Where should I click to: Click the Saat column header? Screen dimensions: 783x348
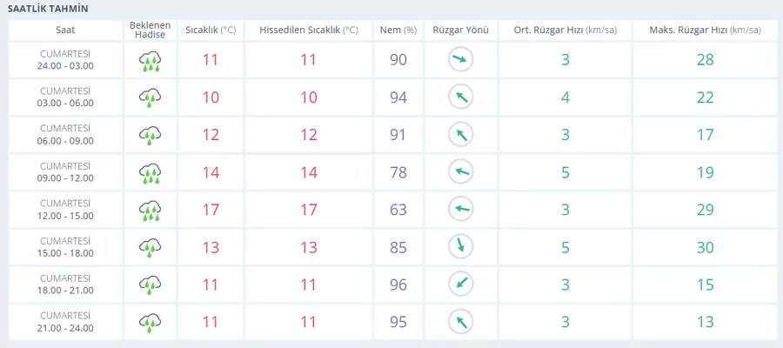[x=65, y=30]
